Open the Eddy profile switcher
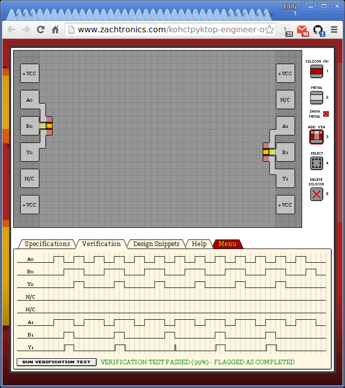This screenshot has width=345, height=388. [x=290, y=6]
